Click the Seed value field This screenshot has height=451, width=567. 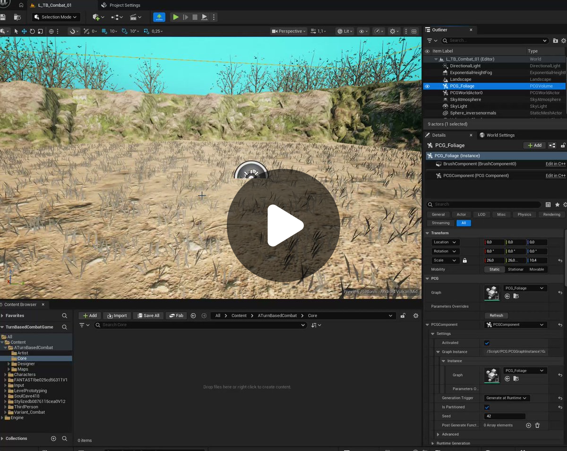click(x=505, y=416)
